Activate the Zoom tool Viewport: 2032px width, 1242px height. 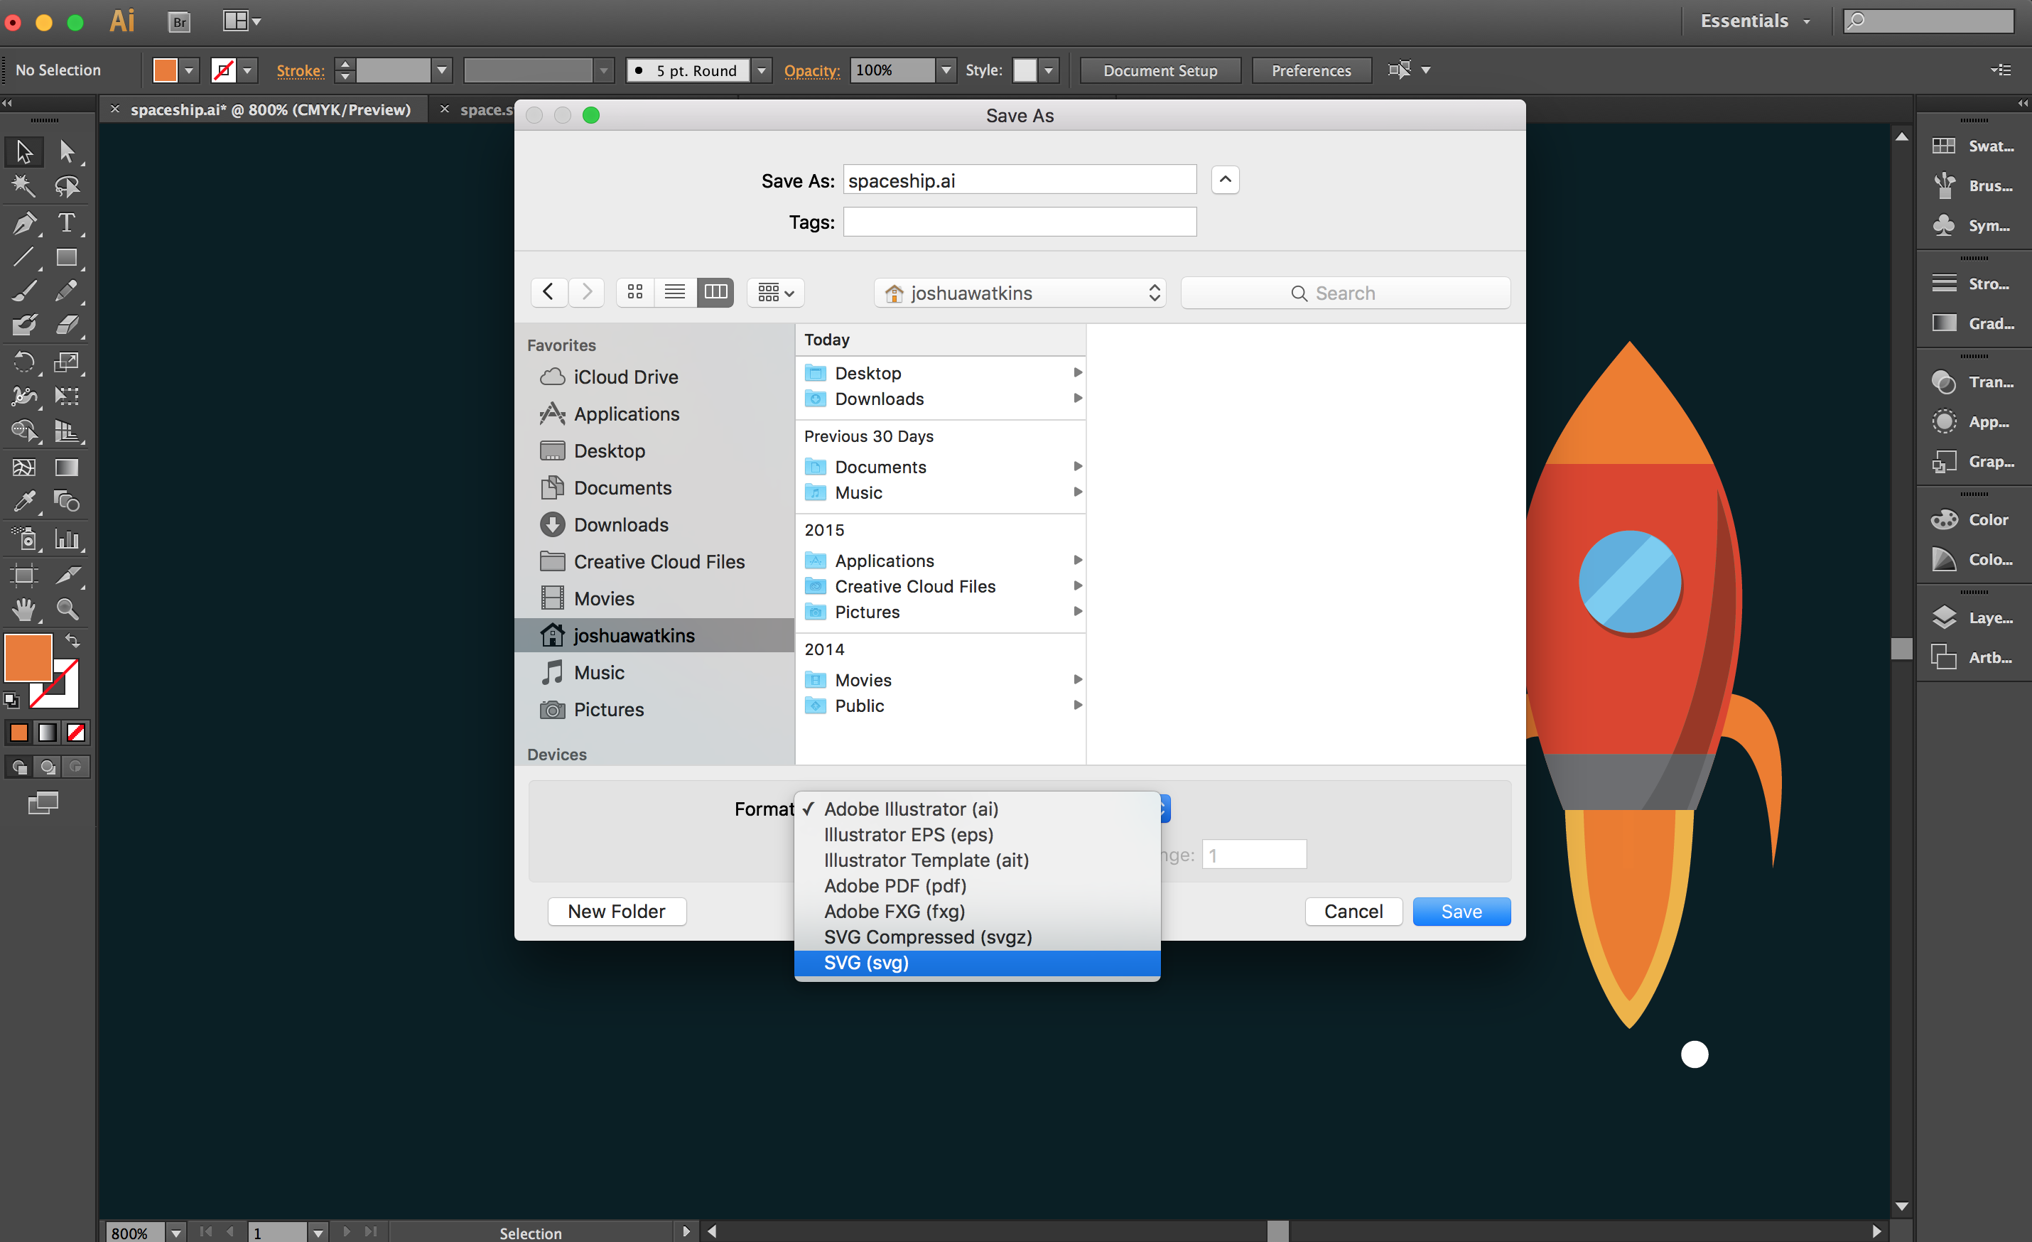click(67, 610)
